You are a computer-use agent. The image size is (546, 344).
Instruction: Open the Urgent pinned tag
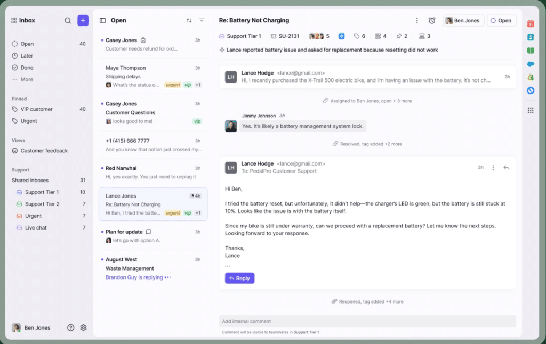49,121
